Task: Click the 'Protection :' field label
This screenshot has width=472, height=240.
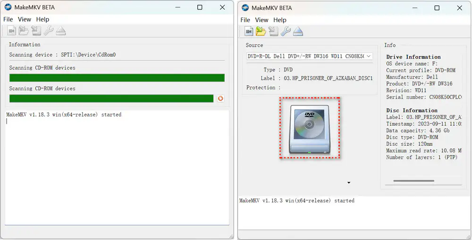Action: pyautogui.click(x=263, y=88)
